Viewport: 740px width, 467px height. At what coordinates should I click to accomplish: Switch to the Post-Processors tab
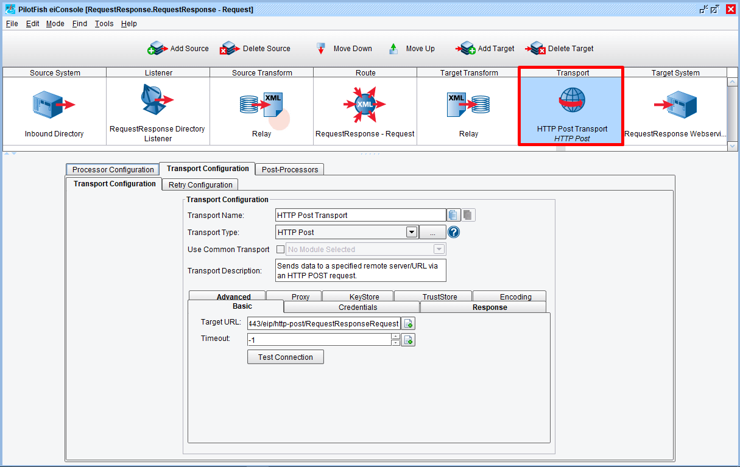coord(290,169)
